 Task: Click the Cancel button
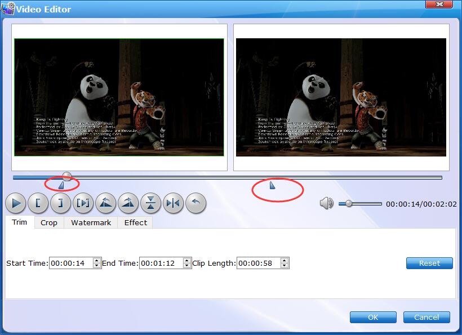click(x=427, y=317)
